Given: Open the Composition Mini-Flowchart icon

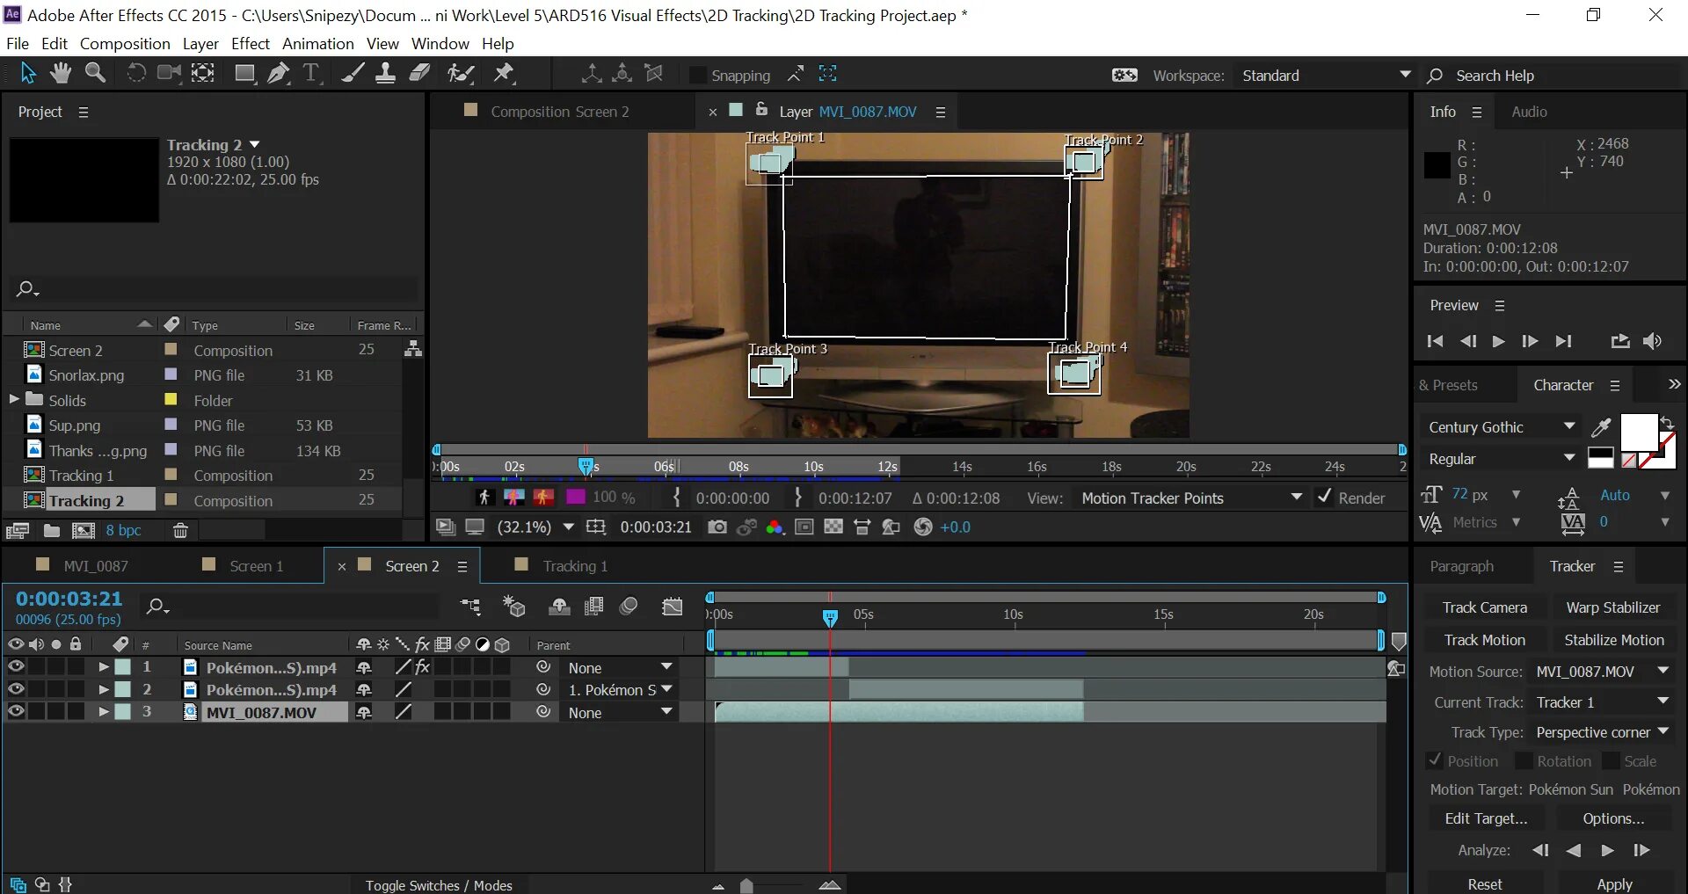Looking at the screenshot, I should coord(471,607).
